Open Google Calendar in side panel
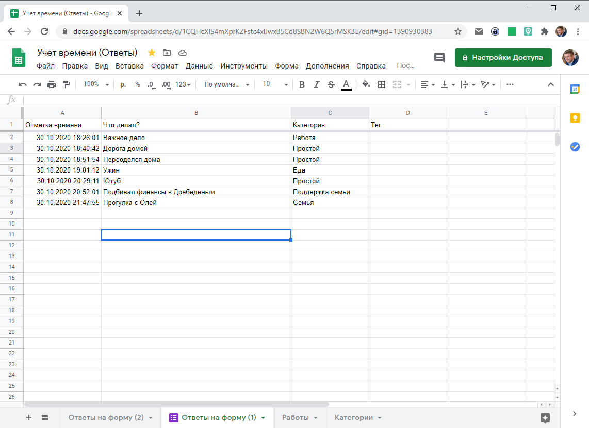This screenshot has height=428, width=589. click(575, 89)
